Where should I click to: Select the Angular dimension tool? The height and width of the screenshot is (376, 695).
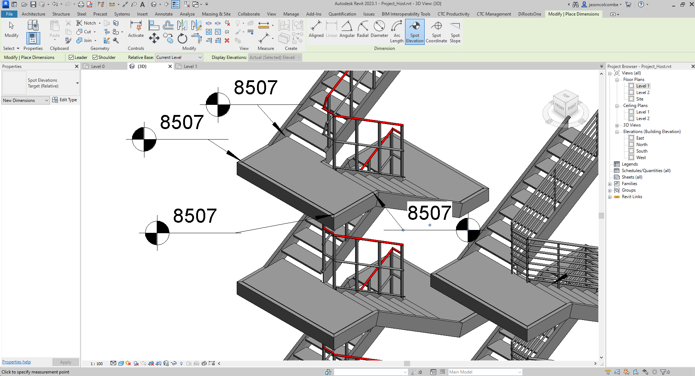347,29
